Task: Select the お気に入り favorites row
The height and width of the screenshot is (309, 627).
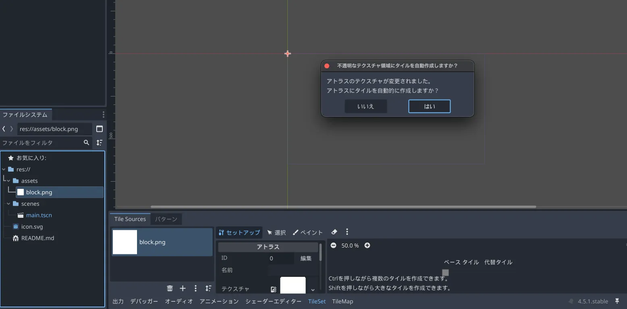Action: (52, 158)
